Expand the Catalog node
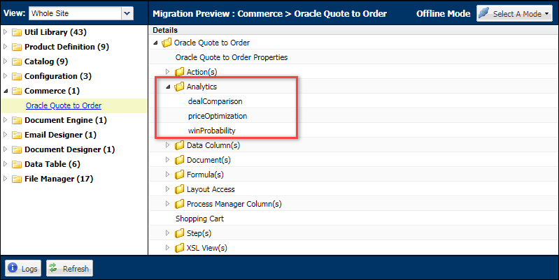 pyautogui.click(x=6, y=61)
